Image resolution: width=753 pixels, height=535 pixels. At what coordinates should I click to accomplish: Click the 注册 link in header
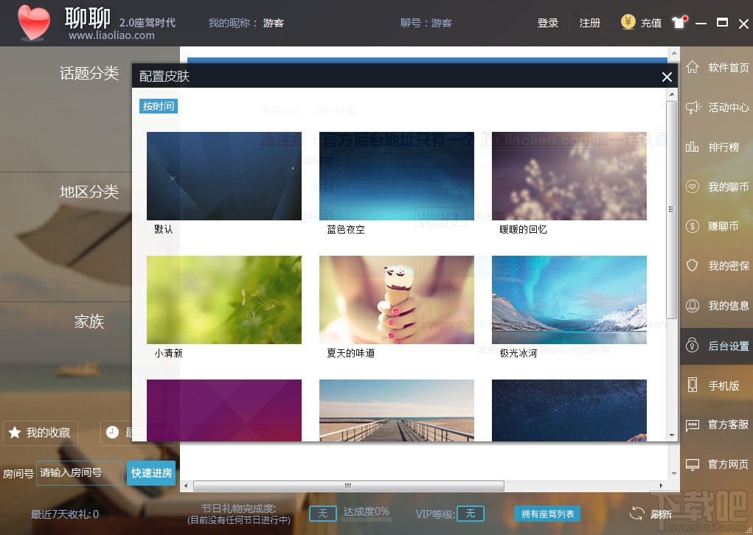click(x=590, y=23)
